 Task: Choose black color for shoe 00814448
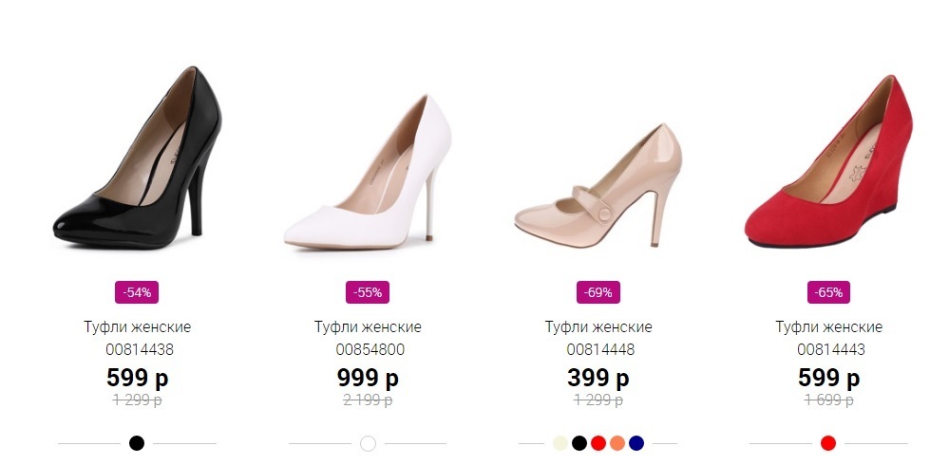click(579, 443)
